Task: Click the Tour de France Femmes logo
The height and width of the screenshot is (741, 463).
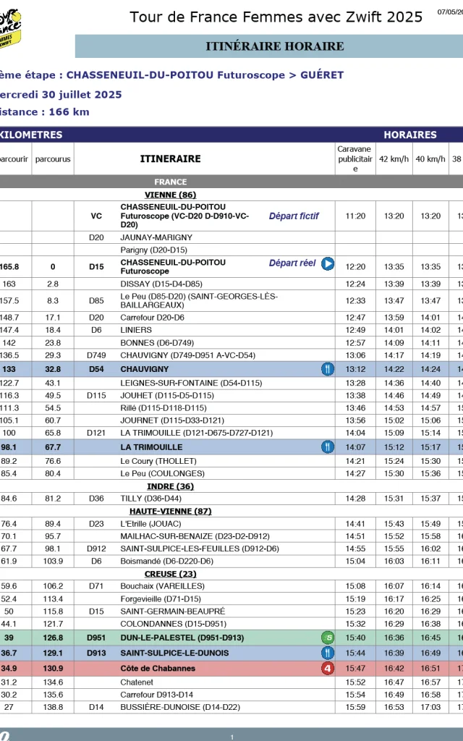Action: coord(9,28)
